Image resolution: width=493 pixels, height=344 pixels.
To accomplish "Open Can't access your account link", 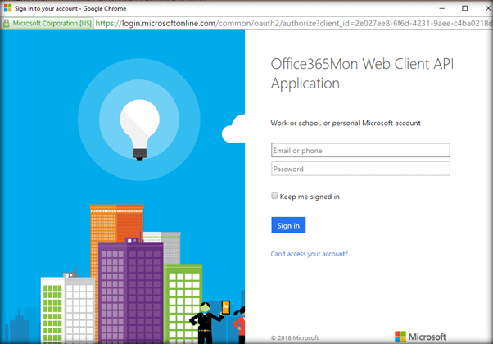I will (310, 254).
